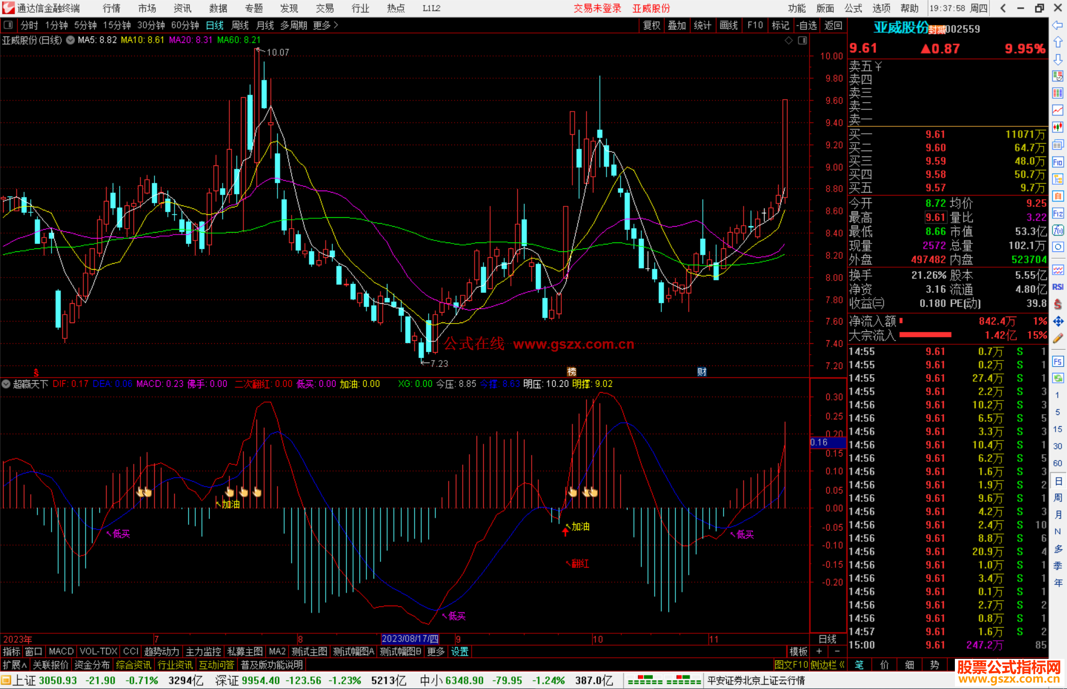Click the f(x) formula sidebar icon
The width and height of the screenshot is (1067, 689).
click(x=1058, y=230)
